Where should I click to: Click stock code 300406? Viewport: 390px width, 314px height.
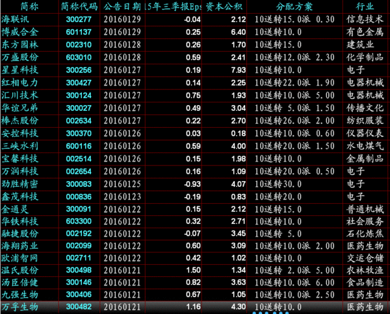click(79, 295)
